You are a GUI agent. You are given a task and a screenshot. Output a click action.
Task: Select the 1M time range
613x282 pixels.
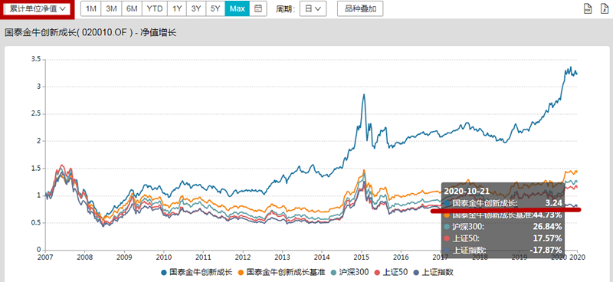[x=90, y=8]
